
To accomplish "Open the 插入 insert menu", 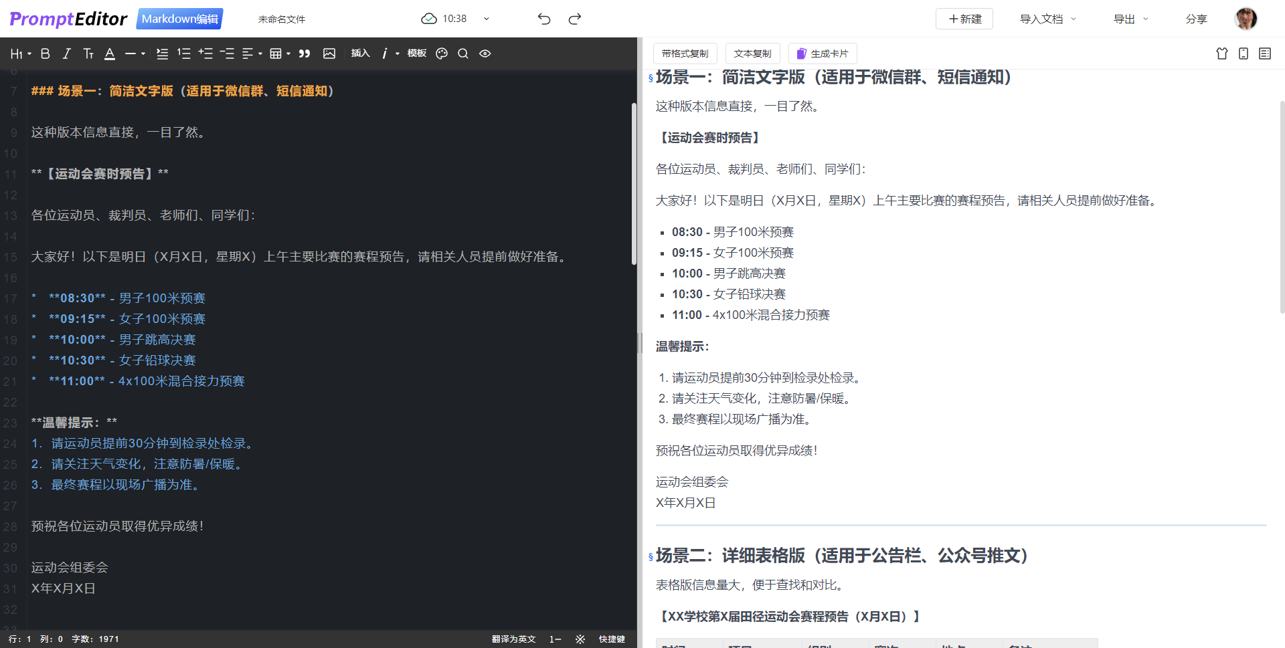I will click(360, 53).
